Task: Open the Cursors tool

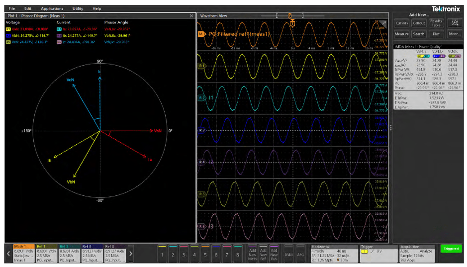Action: point(401,23)
